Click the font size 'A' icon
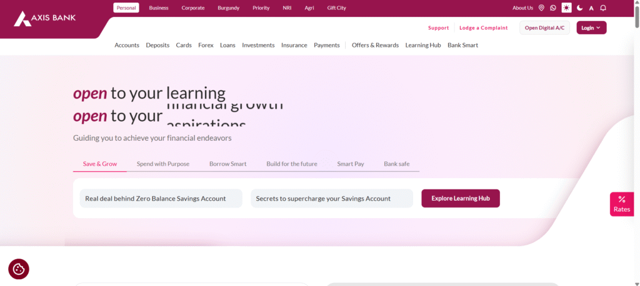The width and height of the screenshot is (640, 286). (591, 8)
